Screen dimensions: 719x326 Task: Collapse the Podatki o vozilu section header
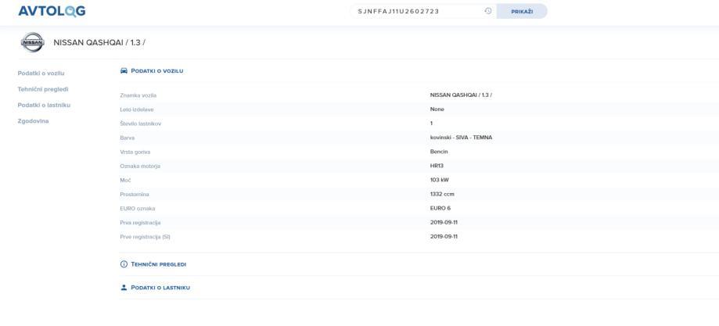[x=156, y=70]
